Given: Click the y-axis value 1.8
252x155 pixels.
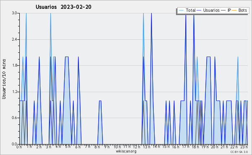Looking at the screenshot, I should tap(14, 65).
